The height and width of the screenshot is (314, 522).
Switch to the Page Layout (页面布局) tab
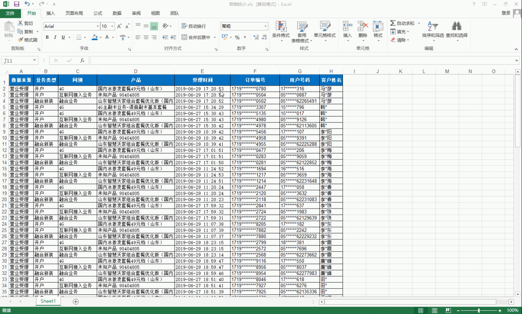click(74, 13)
